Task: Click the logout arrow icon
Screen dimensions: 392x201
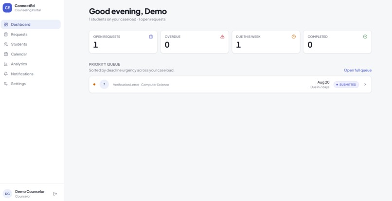Action: tap(55, 194)
